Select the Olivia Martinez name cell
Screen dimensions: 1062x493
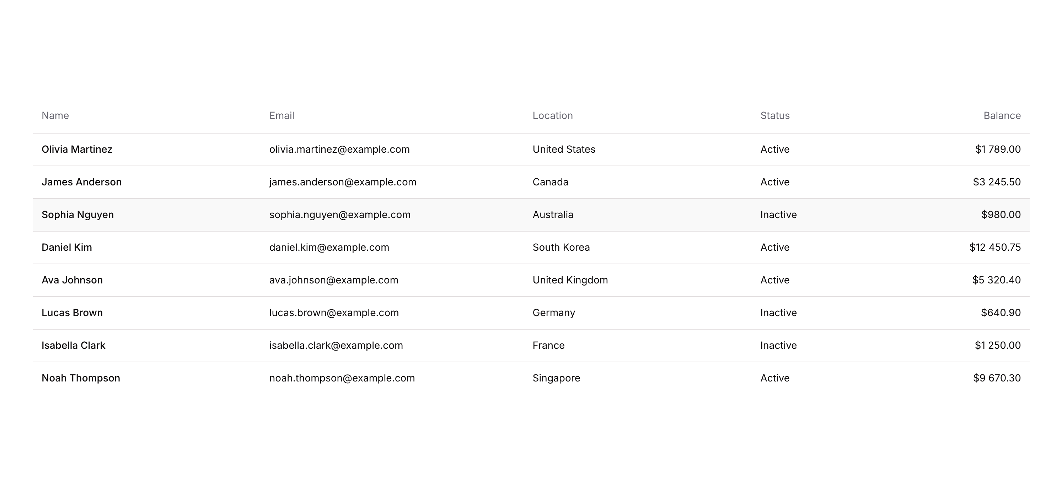coord(77,150)
